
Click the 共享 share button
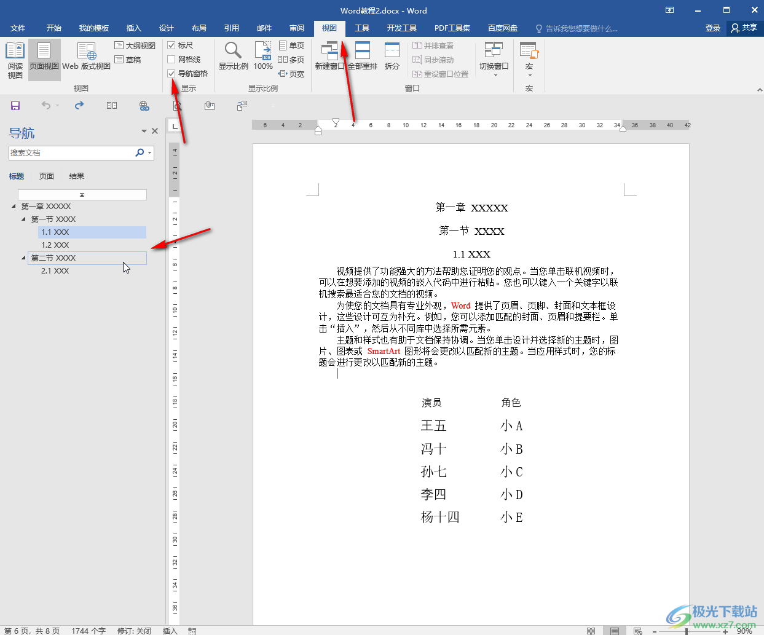point(744,28)
